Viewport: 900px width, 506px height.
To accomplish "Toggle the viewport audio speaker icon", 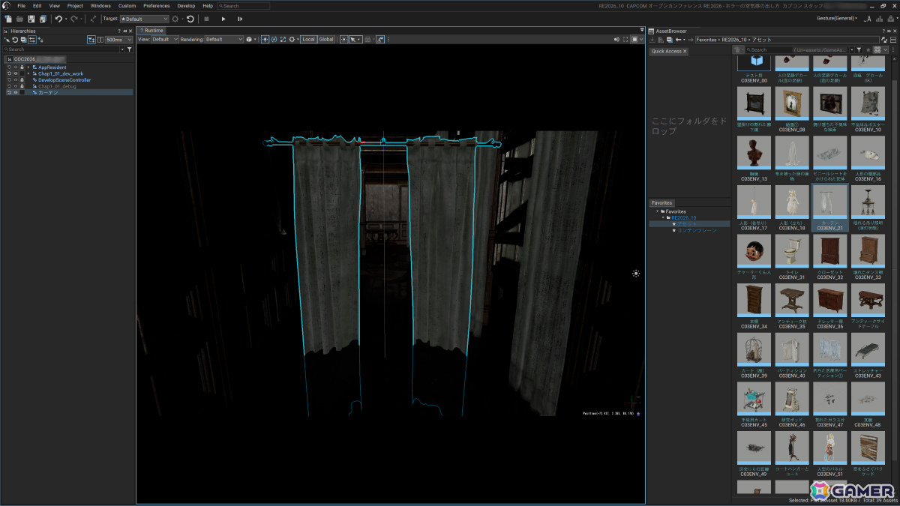I will coord(616,39).
